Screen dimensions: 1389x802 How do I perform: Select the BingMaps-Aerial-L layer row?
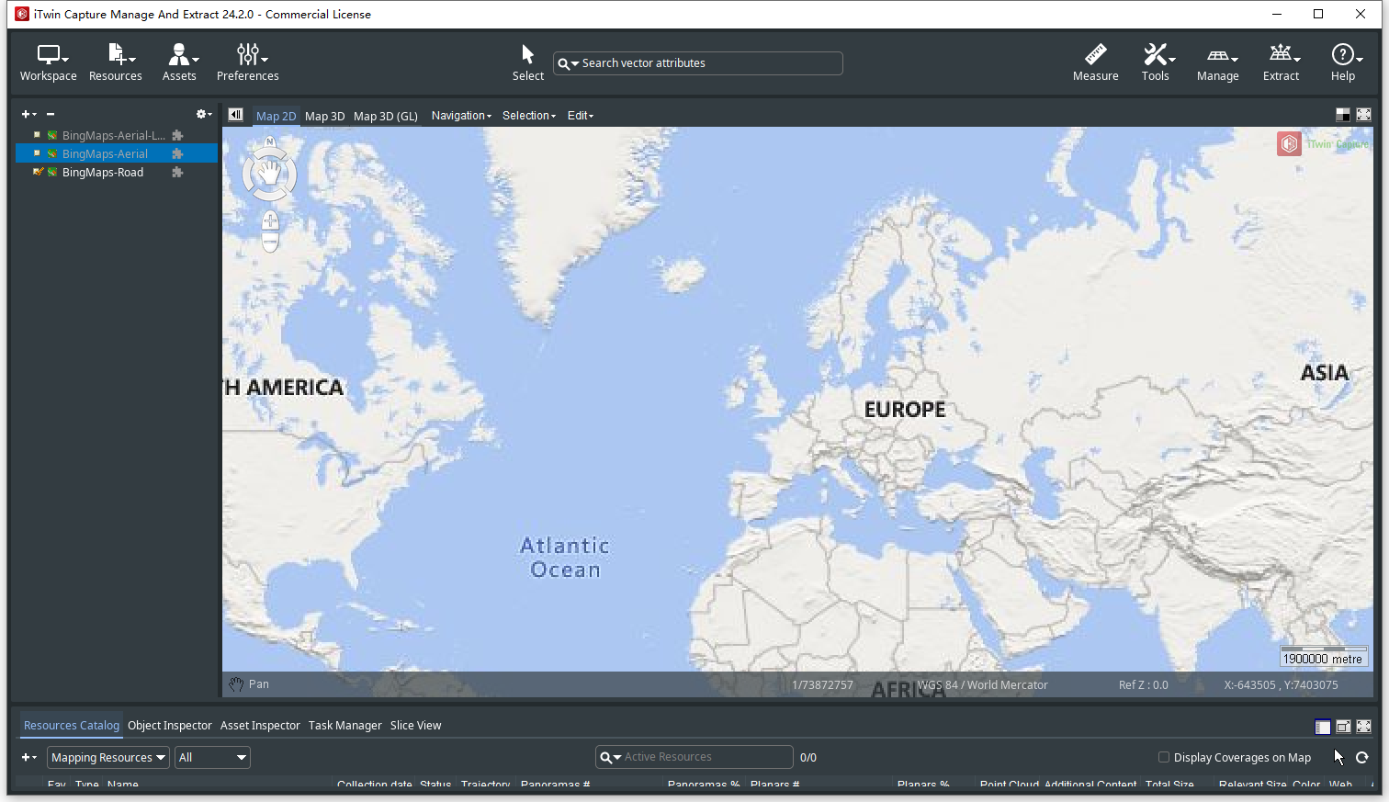point(117,135)
